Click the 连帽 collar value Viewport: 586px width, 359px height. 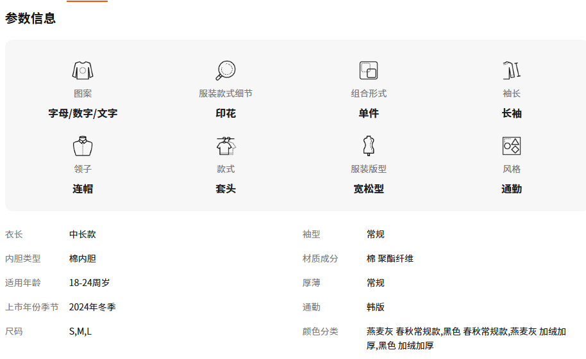click(83, 189)
